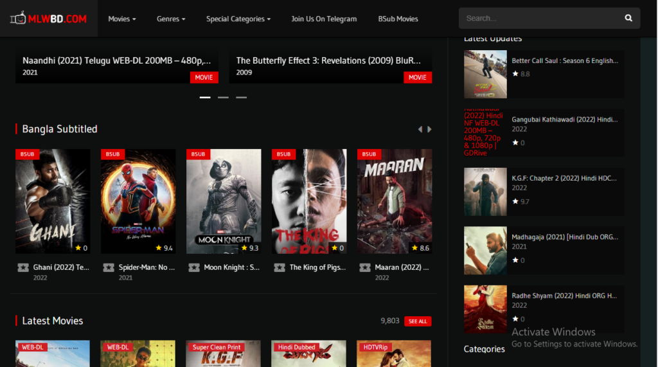Open The Butterfly Effect 3: Revelations title

click(x=328, y=60)
